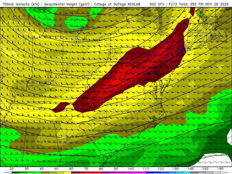
Task: Click the 140 value on the color scale
Action: [191, 169]
